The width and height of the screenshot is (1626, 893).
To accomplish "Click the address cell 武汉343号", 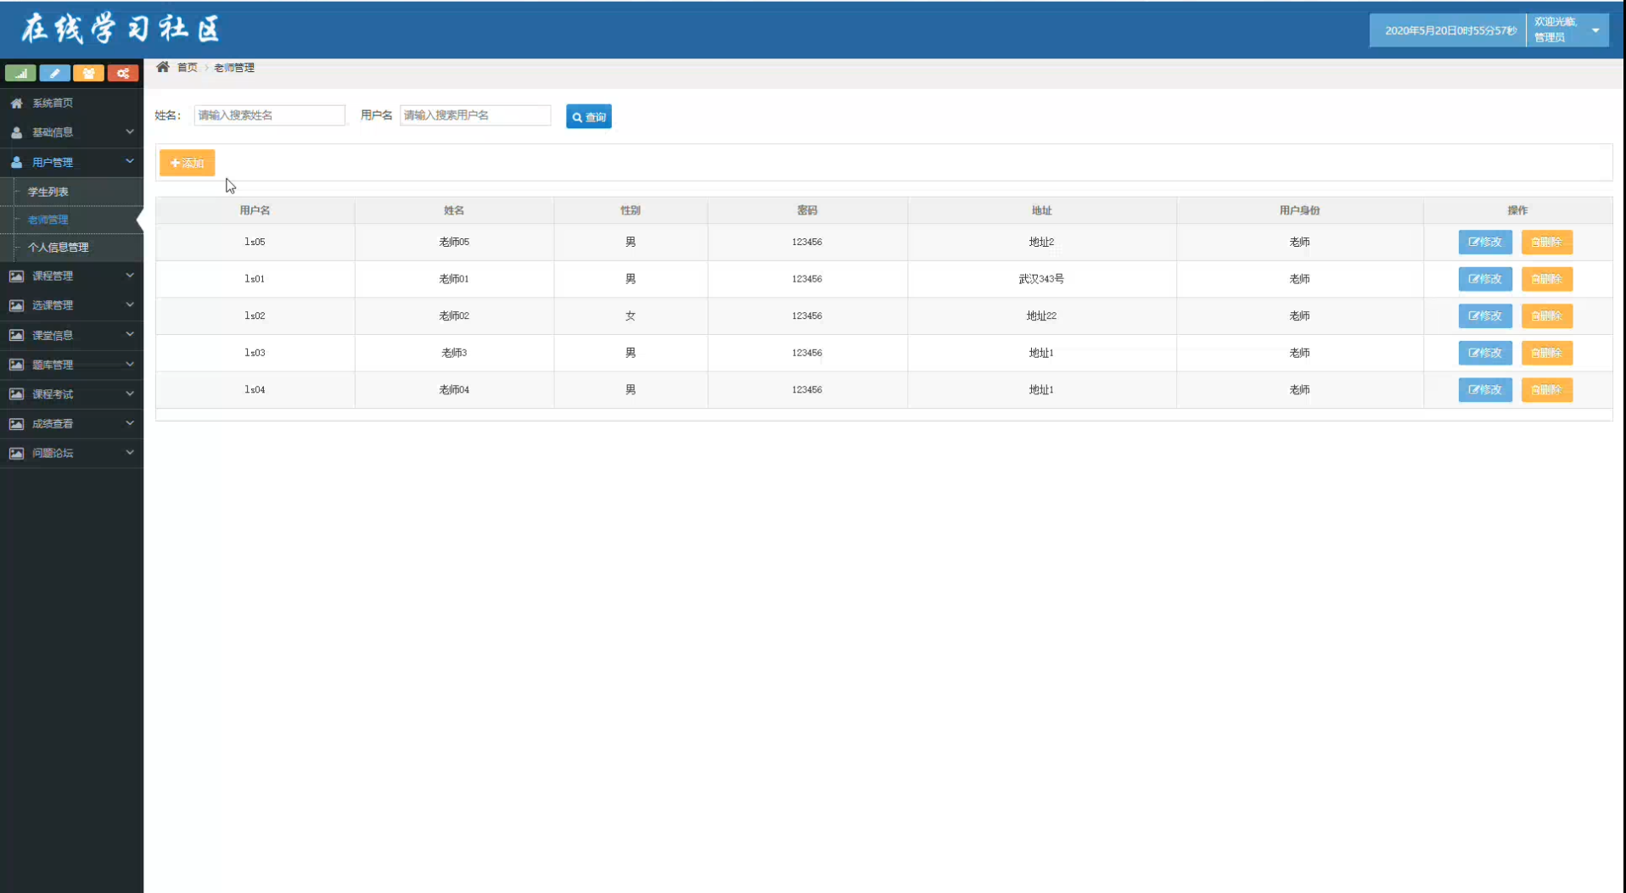I will point(1041,279).
